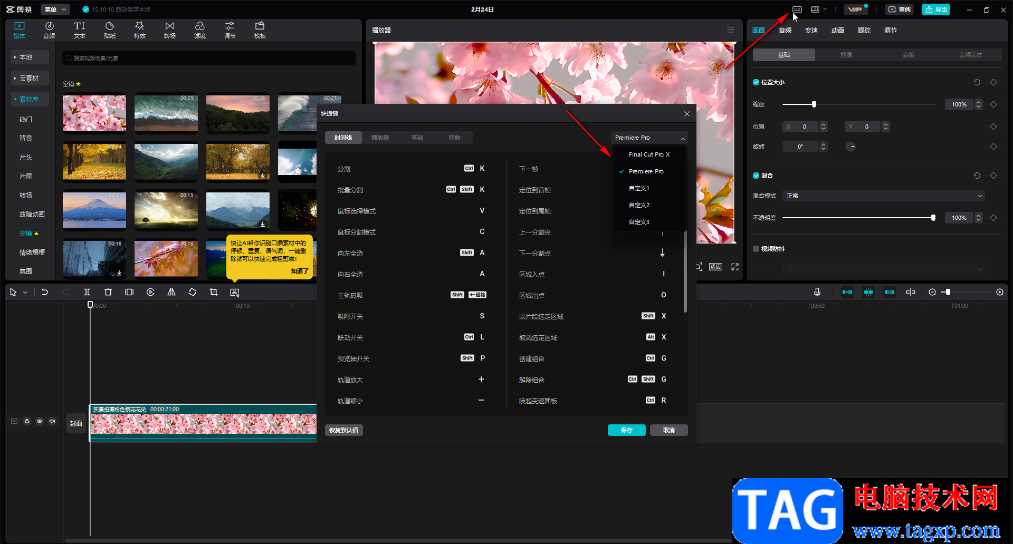Expand the 本地 tree item
The width and height of the screenshot is (1013, 544).
(x=30, y=57)
